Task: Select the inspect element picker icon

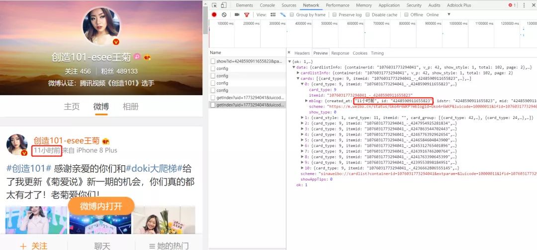Action: (214, 5)
